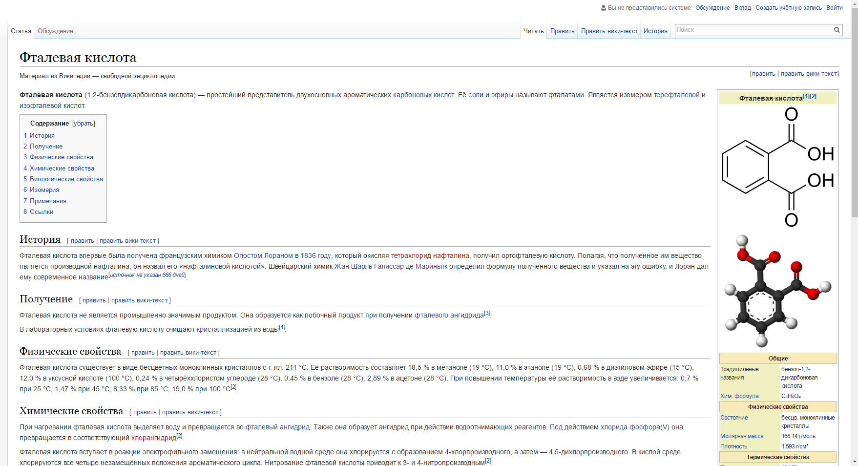This screenshot has width=858, height=466.
Task: Switch to the Обсуждение page tab
Action: coord(55,31)
